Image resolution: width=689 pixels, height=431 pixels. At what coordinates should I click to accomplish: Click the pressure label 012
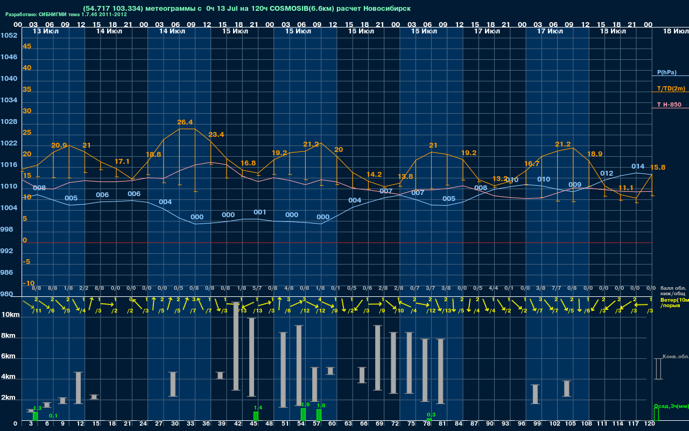[x=607, y=173]
